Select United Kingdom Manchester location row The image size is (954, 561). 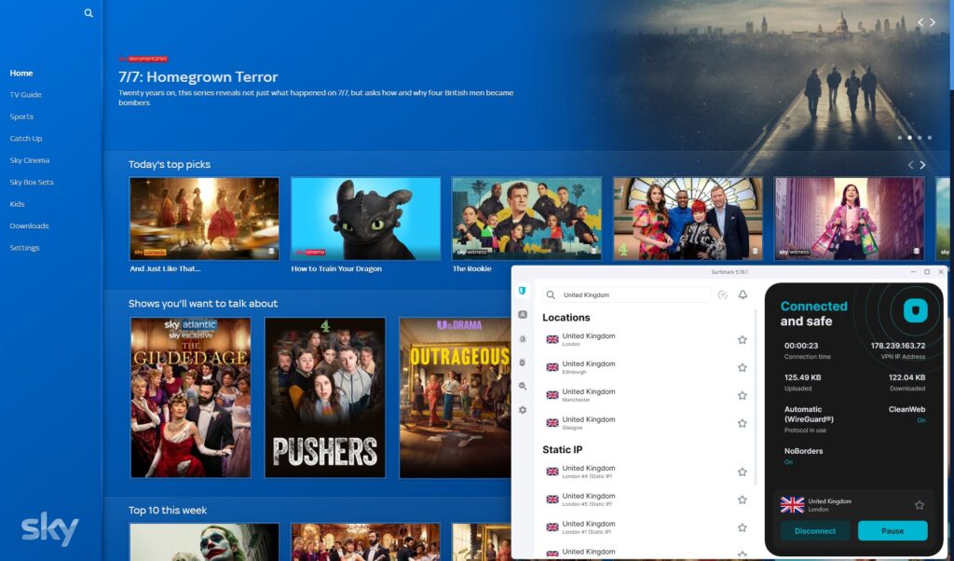click(x=647, y=395)
